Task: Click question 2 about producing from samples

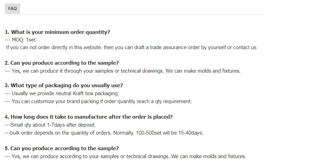Action: click(x=62, y=63)
